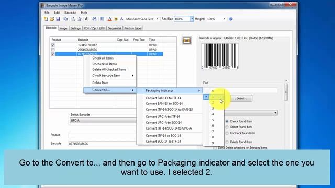Click the font A icon beside Microsoft Sans Serif
The image size is (335, 188).
[121, 19]
